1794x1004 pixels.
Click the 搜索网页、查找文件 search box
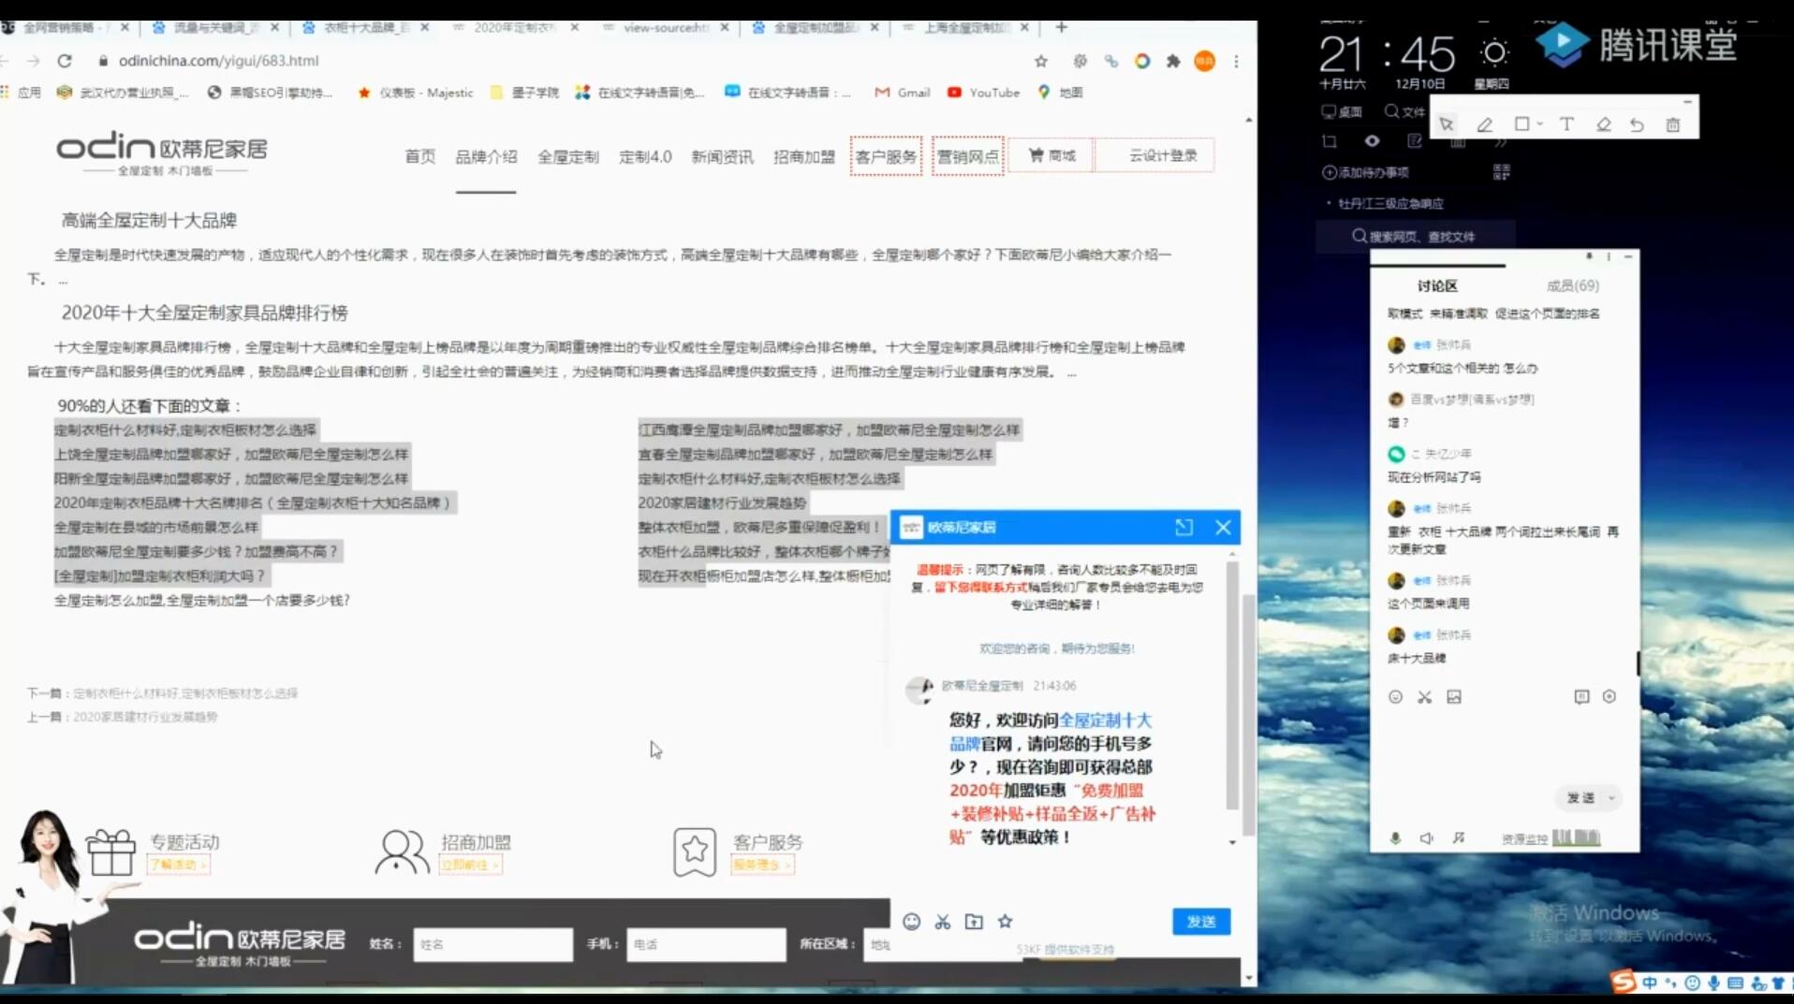coord(1414,236)
